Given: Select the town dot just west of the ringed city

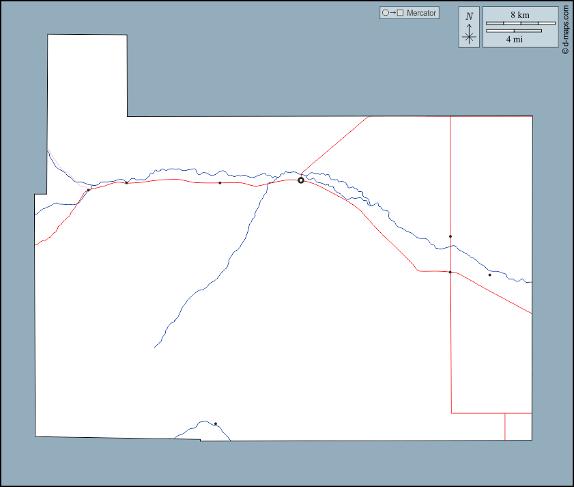Looking at the screenshot, I should point(220,183).
